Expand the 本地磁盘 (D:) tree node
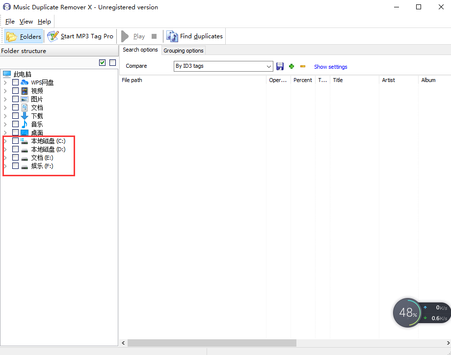The image size is (451, 355). pyautogui.click(x=5, y=149)
